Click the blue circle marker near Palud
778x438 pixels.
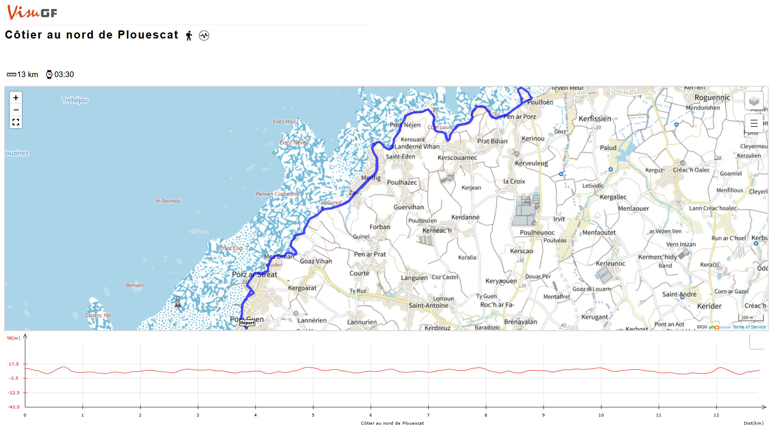tap(611, 170)
